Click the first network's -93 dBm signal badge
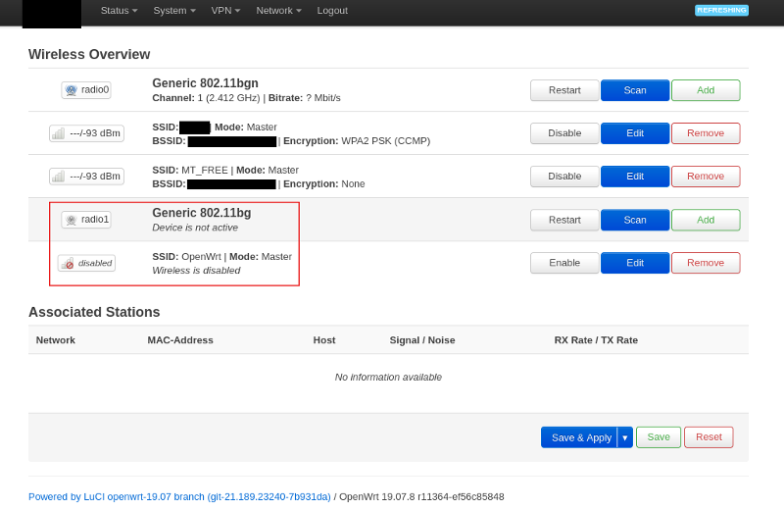The width and height of the screenshot is (784, 510). pos(86,133)
